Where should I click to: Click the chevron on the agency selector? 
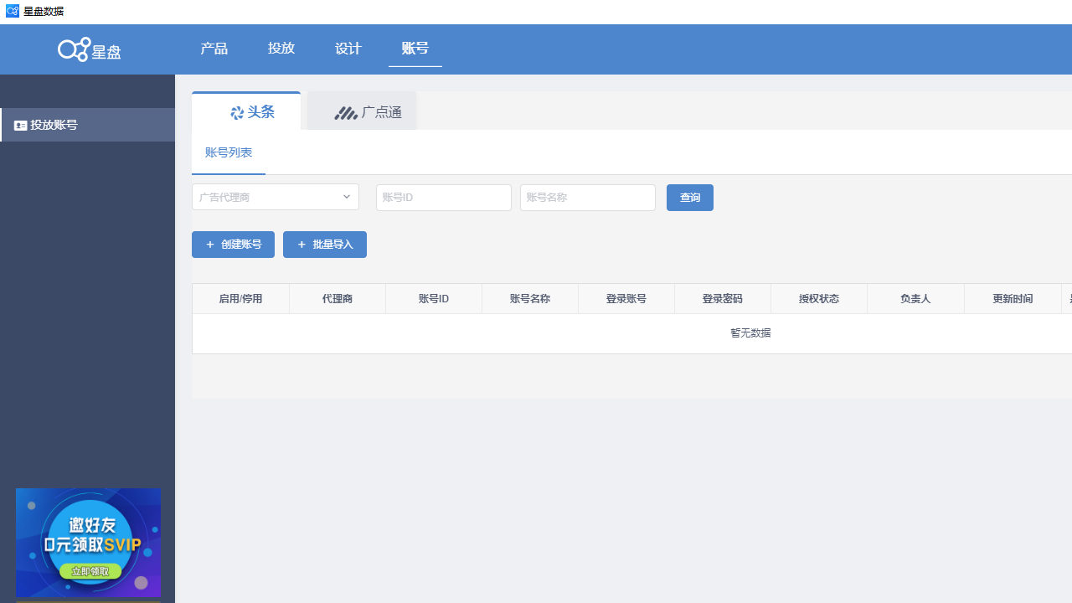[x=346, y=197]
